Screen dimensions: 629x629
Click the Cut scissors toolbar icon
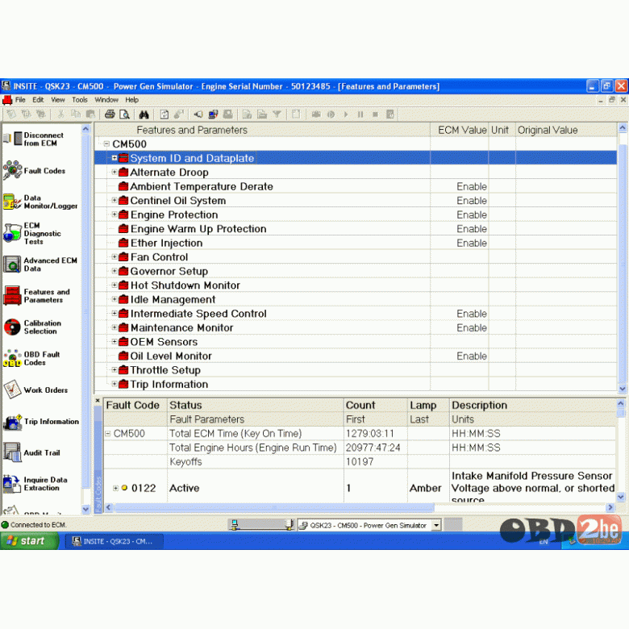[x=60, y=115]
